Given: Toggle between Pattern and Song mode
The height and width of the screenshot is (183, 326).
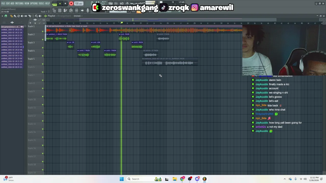Looking at the screenshot, I should click(x=55, y=4).
